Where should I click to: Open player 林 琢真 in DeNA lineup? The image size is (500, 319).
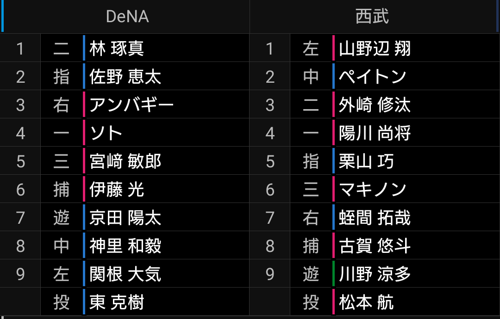tap(116, 49)
